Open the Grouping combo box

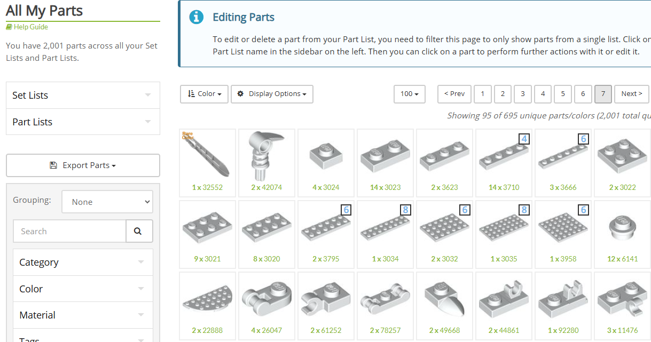[107, 202]
